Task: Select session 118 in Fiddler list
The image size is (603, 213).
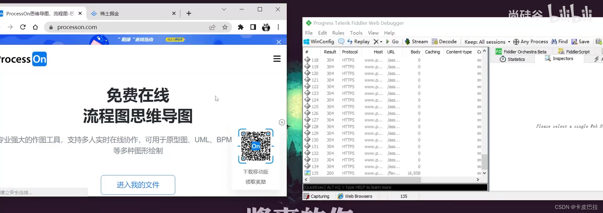Action: [x=393, y=60]
